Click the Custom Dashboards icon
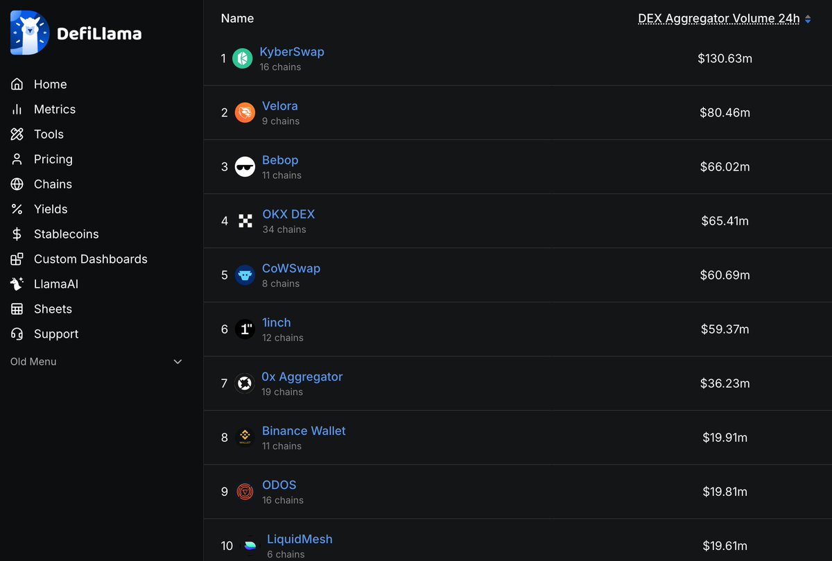 [17, 259]
